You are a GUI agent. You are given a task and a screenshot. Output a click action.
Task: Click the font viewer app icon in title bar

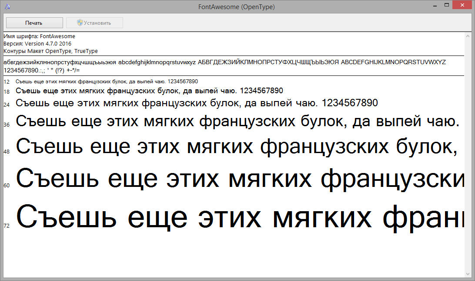point(7,7)
